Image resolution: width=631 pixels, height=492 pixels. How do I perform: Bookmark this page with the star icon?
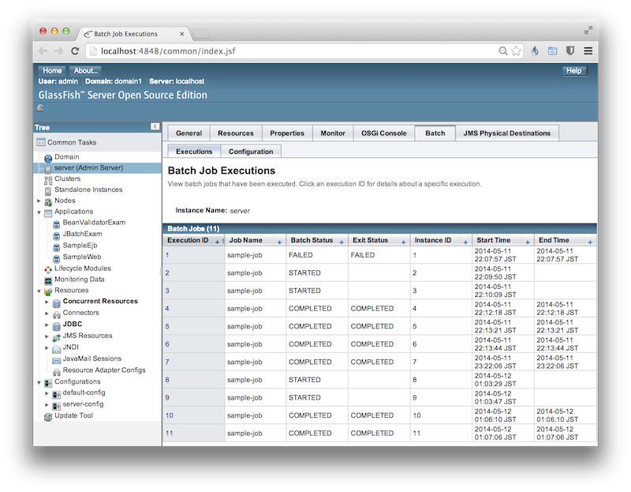click(x=516, y=51)
